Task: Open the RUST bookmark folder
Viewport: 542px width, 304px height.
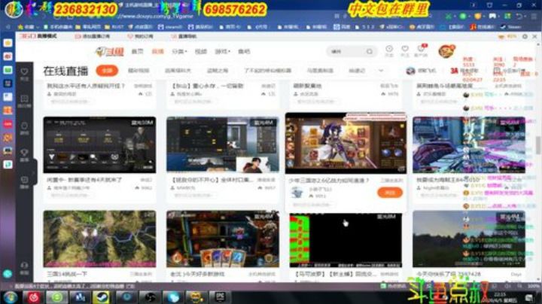Action: click(114, 26)
